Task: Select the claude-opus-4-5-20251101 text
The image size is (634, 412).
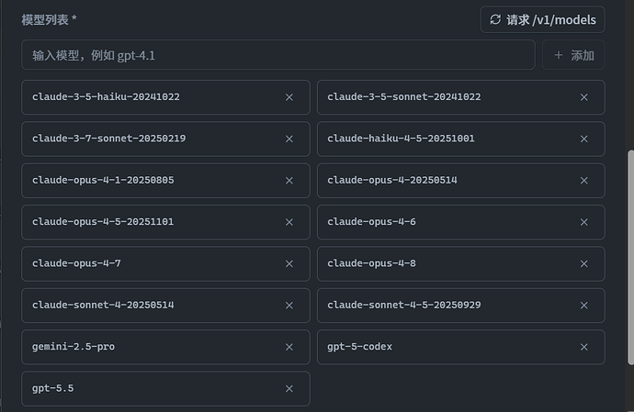Action: click(103, 222)
